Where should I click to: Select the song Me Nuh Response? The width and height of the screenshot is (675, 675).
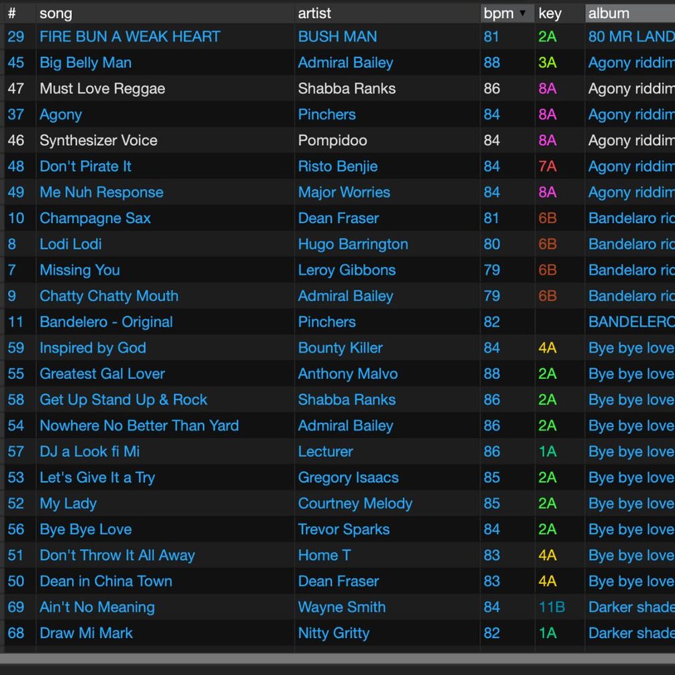coord(101,193)
